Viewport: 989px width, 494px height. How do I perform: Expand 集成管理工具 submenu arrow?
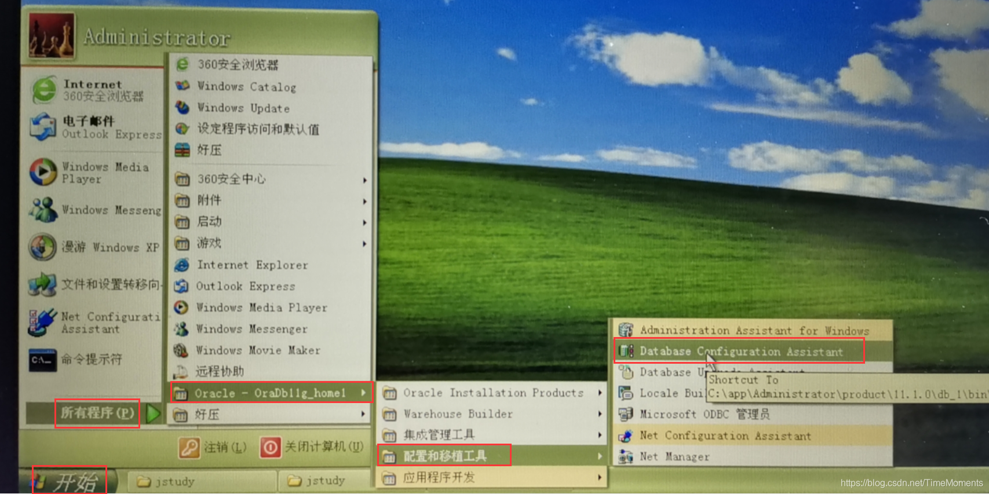600,435
